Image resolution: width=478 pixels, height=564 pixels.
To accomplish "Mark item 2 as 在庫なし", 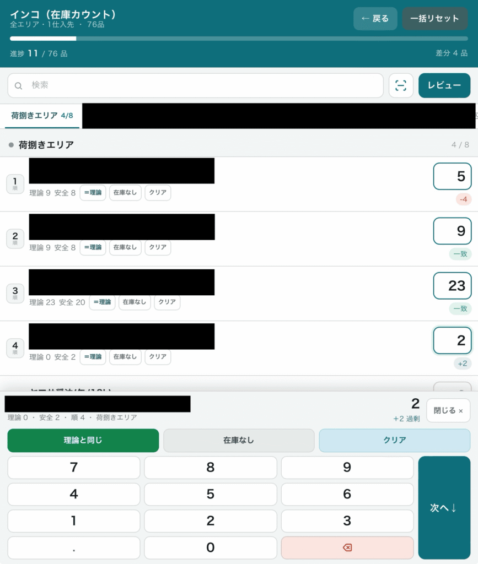I will [125, 247].
